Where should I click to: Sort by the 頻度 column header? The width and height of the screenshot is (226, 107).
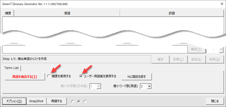point(8,13)
